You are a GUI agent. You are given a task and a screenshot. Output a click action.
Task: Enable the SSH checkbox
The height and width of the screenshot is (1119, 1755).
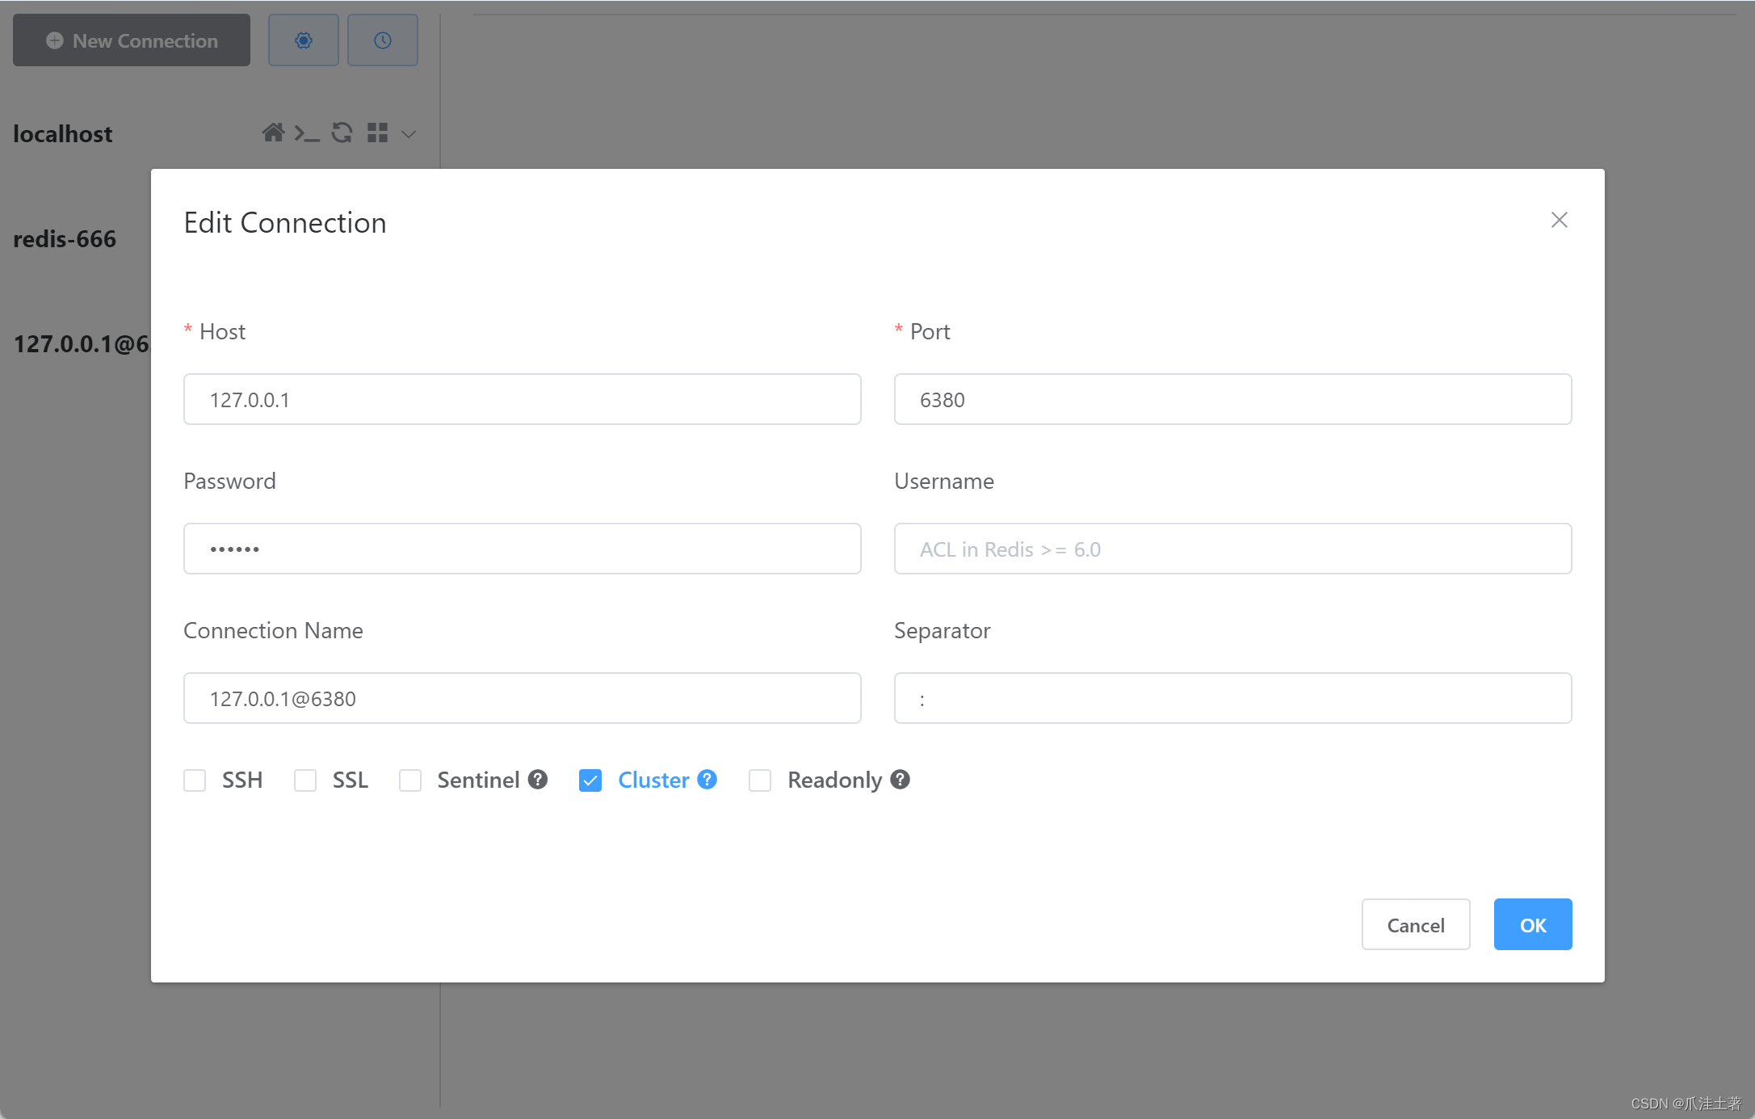(195, 780)
